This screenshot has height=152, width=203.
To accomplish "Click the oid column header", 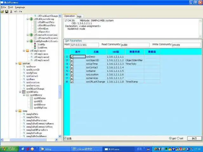I will (116, 52).
